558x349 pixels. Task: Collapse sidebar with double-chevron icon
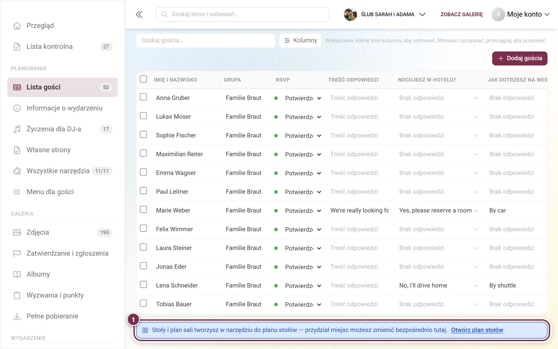[139, 14]
